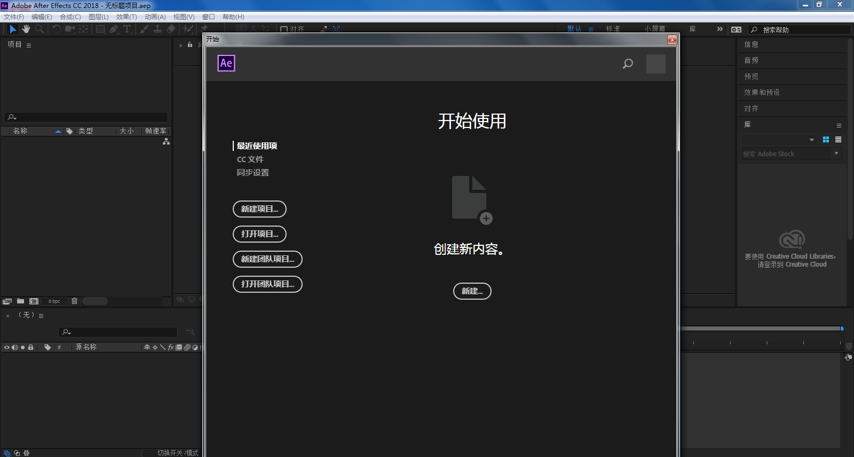Screen dimensions: 854x457
Task: Open the 编辑(E) menu
Action: [42, 17]
